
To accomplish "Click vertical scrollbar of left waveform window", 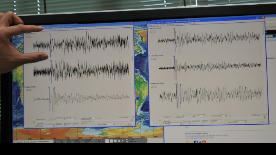I will [x=133, y=58].
